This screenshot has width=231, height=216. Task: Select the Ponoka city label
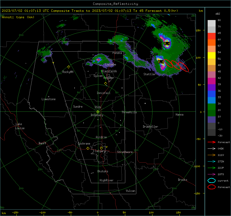coord(117,53)
